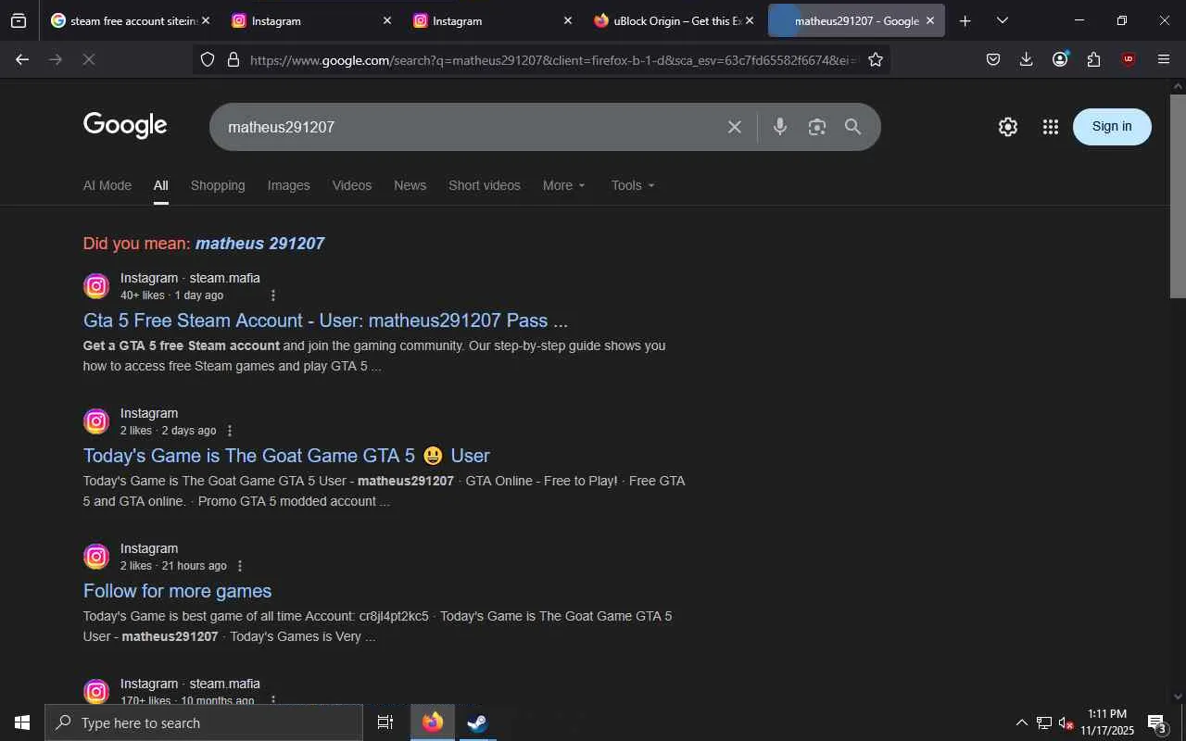Expand the Tools dropdown
1186x741 pixels.
633,185
